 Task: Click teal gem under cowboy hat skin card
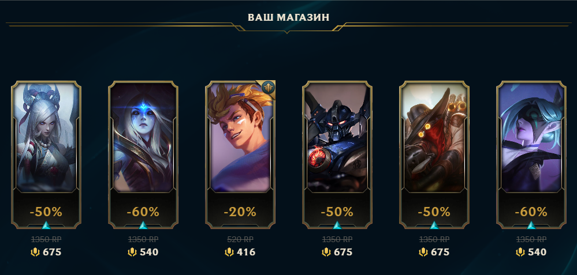pyautogui.click(x=434, y=225)
